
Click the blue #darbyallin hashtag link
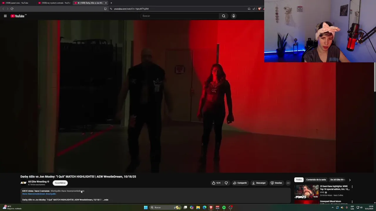(x=51, y=194)
